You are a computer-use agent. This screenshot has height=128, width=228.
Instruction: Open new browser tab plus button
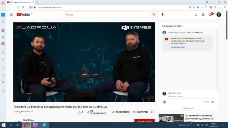click(37, 2)
